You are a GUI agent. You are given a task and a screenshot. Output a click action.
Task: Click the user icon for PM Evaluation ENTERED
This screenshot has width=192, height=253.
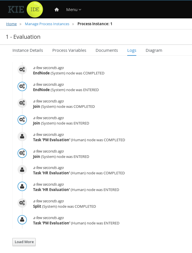22,220
